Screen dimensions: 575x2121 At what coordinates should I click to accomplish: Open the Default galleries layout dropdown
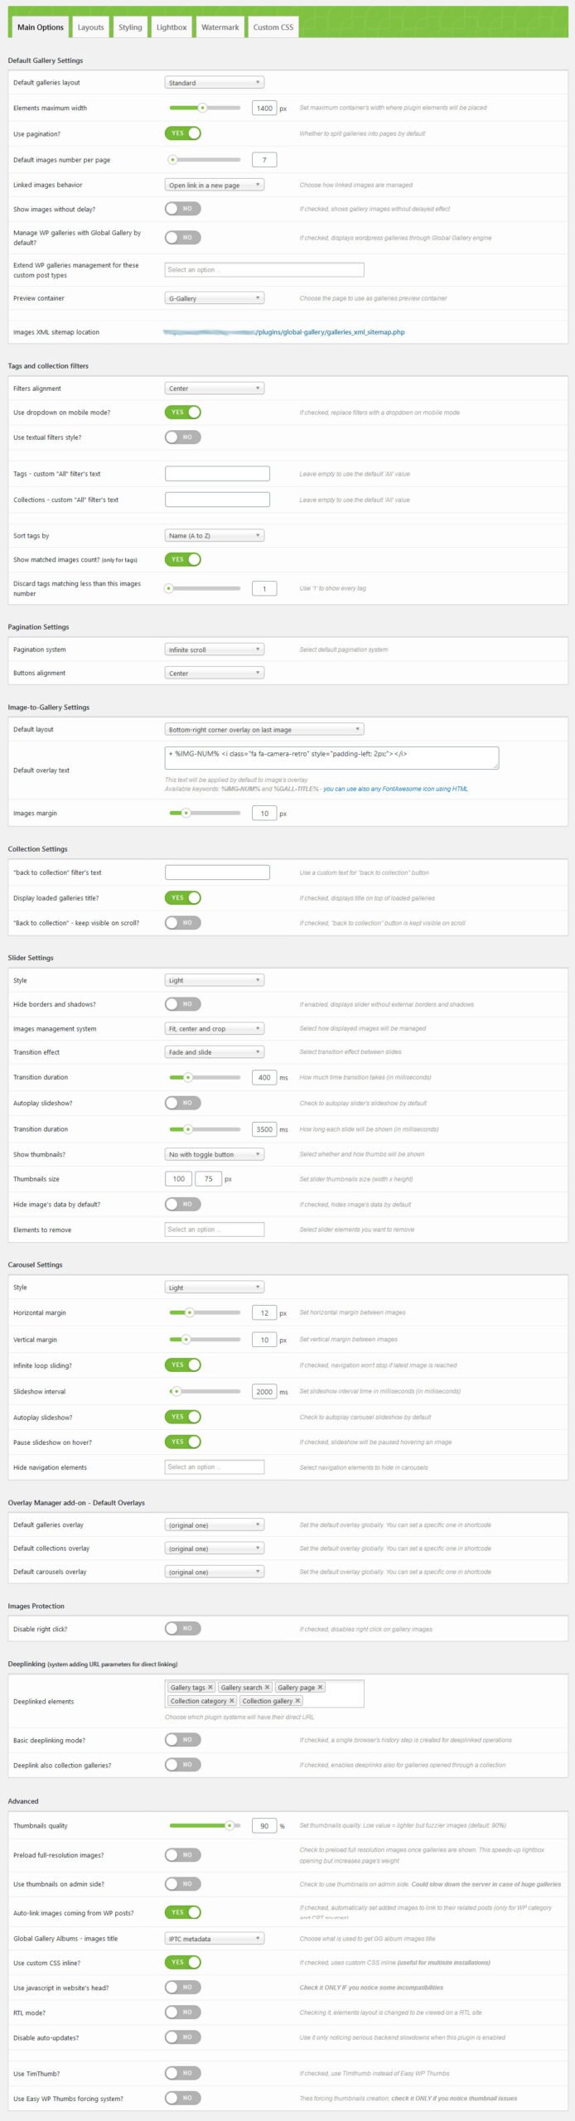tap(215, 83)
